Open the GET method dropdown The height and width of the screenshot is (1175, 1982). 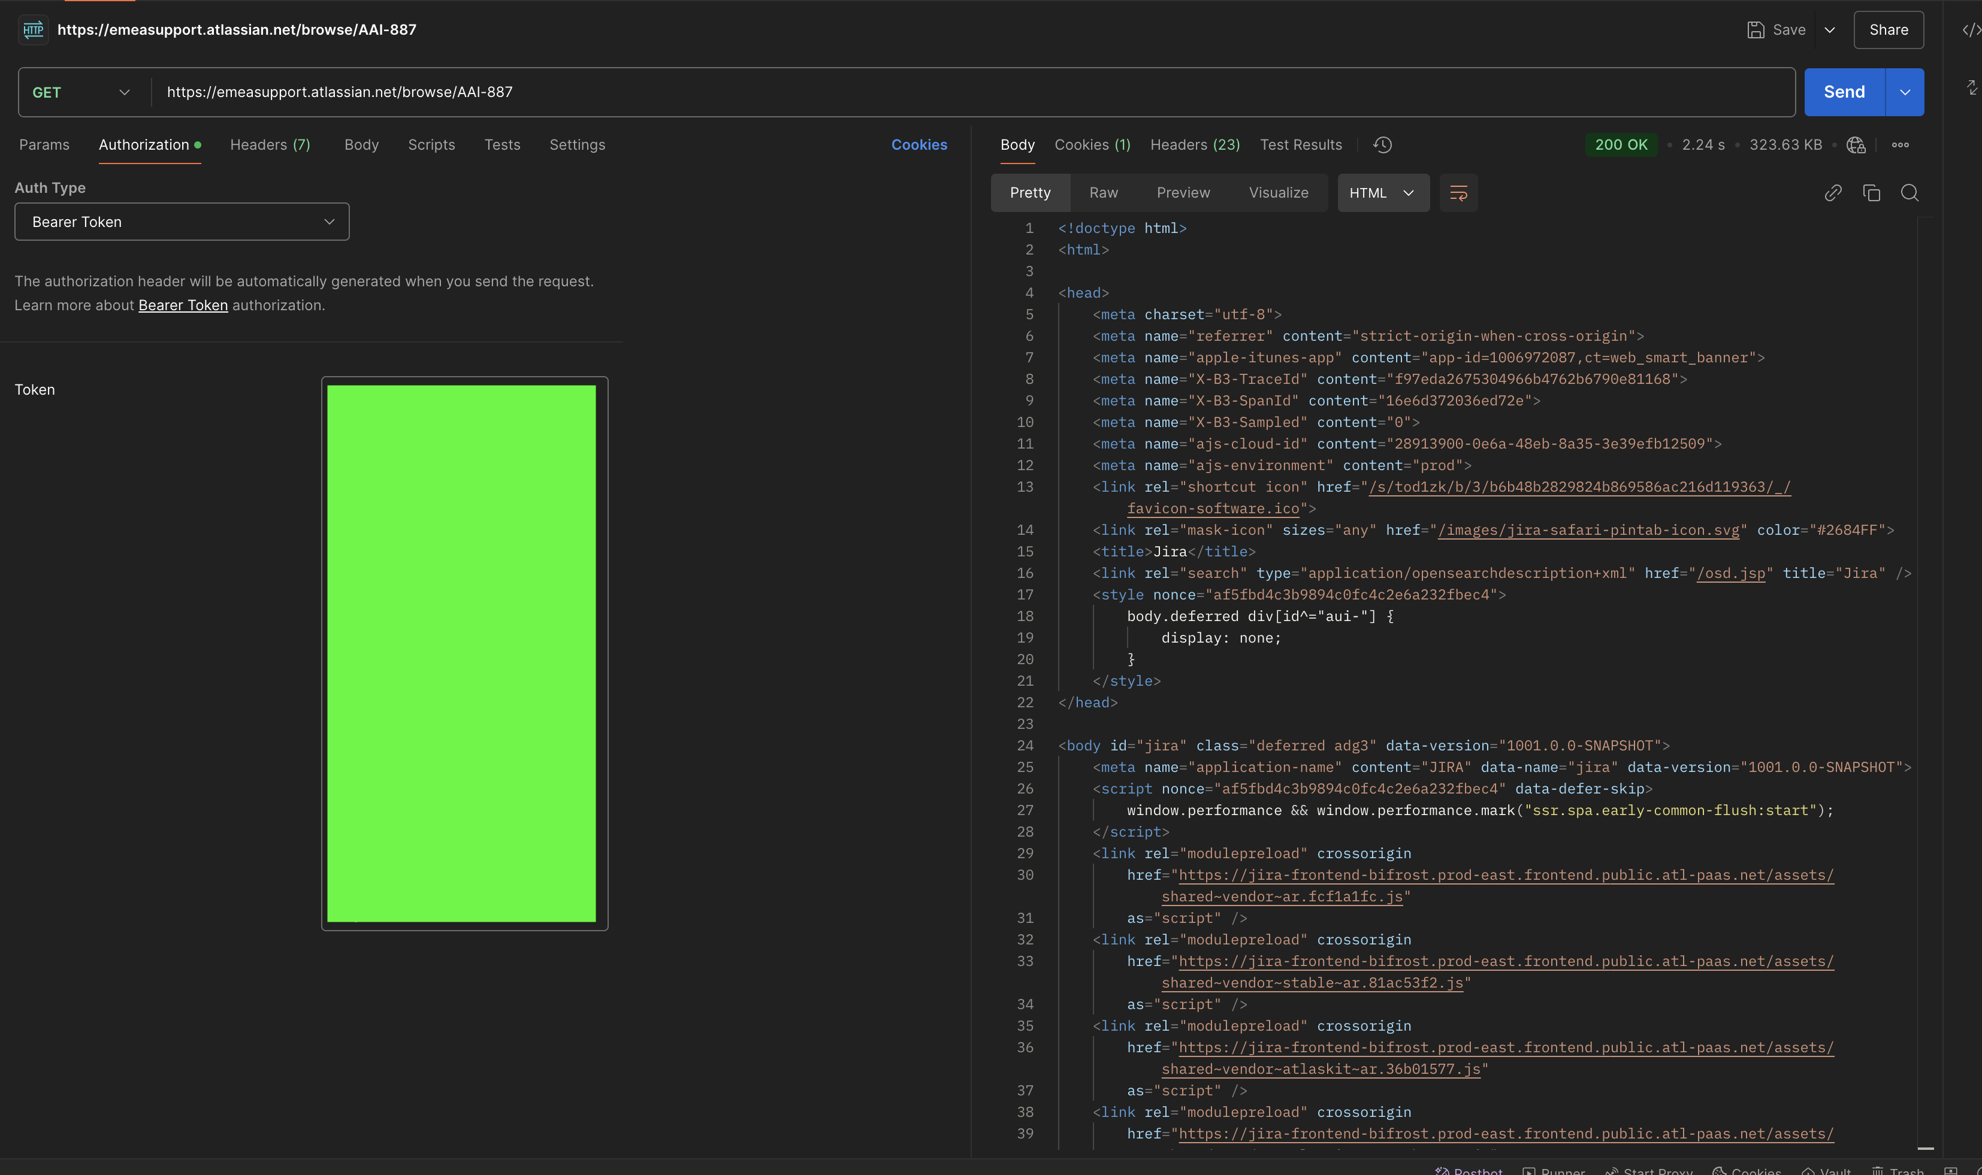click(x=81, y=92)
